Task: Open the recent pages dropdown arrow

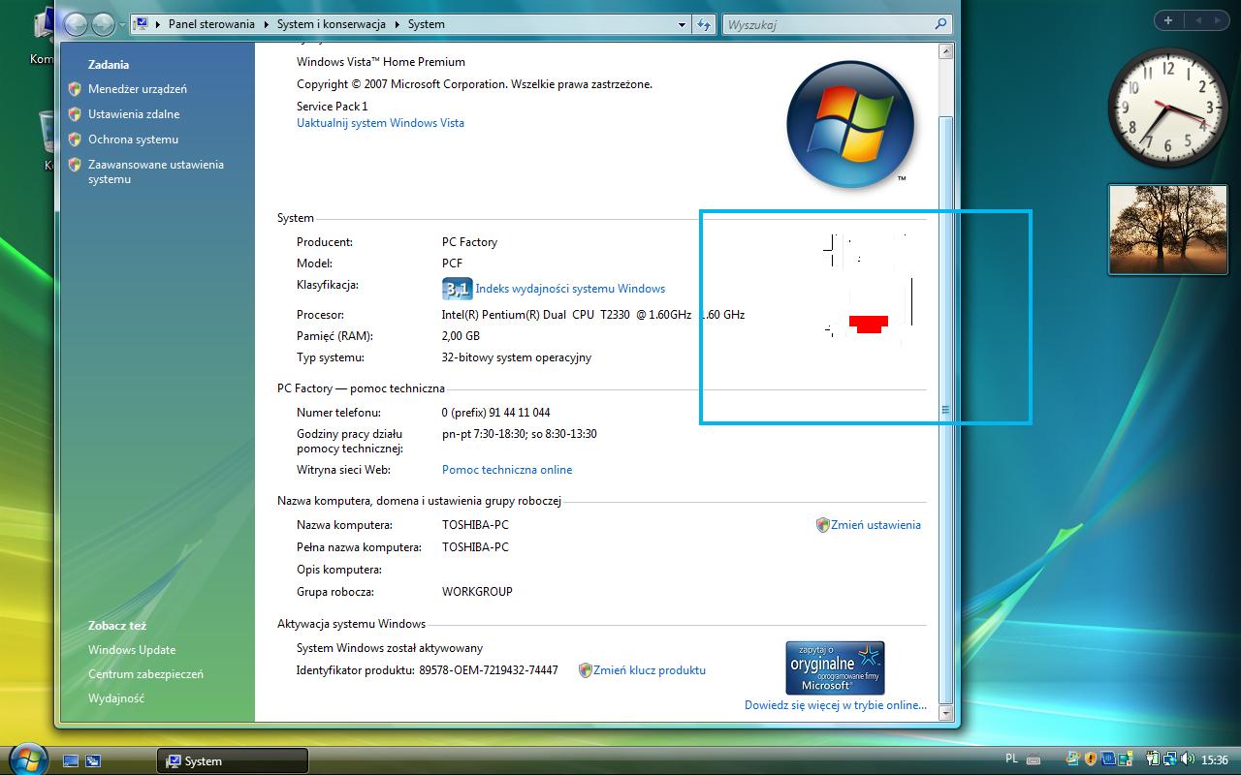Action: (122, 25)
